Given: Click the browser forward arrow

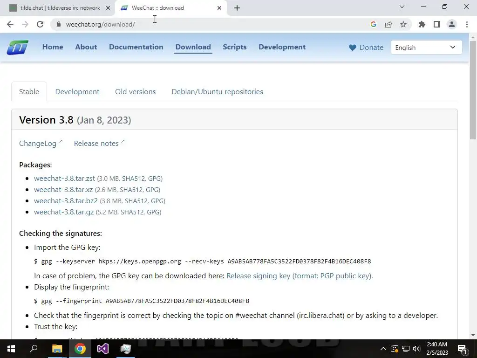Looking at the screenshot, I should [x=25, y=24].
